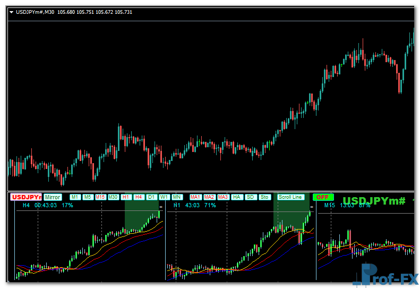Toggle the MA3 moving average
This screenshot has width=420, height=288.
223,197
